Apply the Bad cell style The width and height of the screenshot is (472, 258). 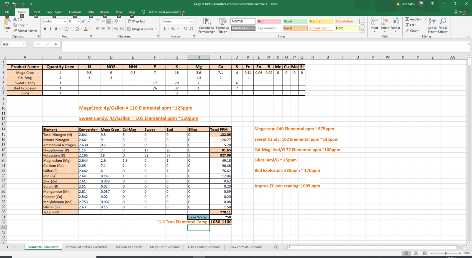click(269, 21)
